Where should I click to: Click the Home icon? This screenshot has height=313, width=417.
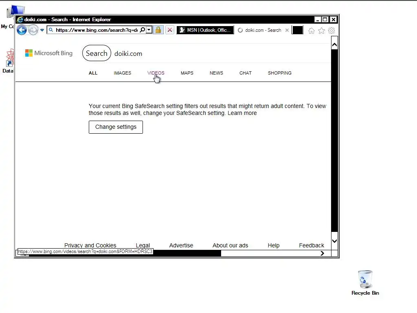coord(312,31)
